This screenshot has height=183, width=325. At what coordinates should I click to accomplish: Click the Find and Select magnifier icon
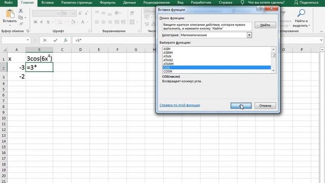pos(301,13)
